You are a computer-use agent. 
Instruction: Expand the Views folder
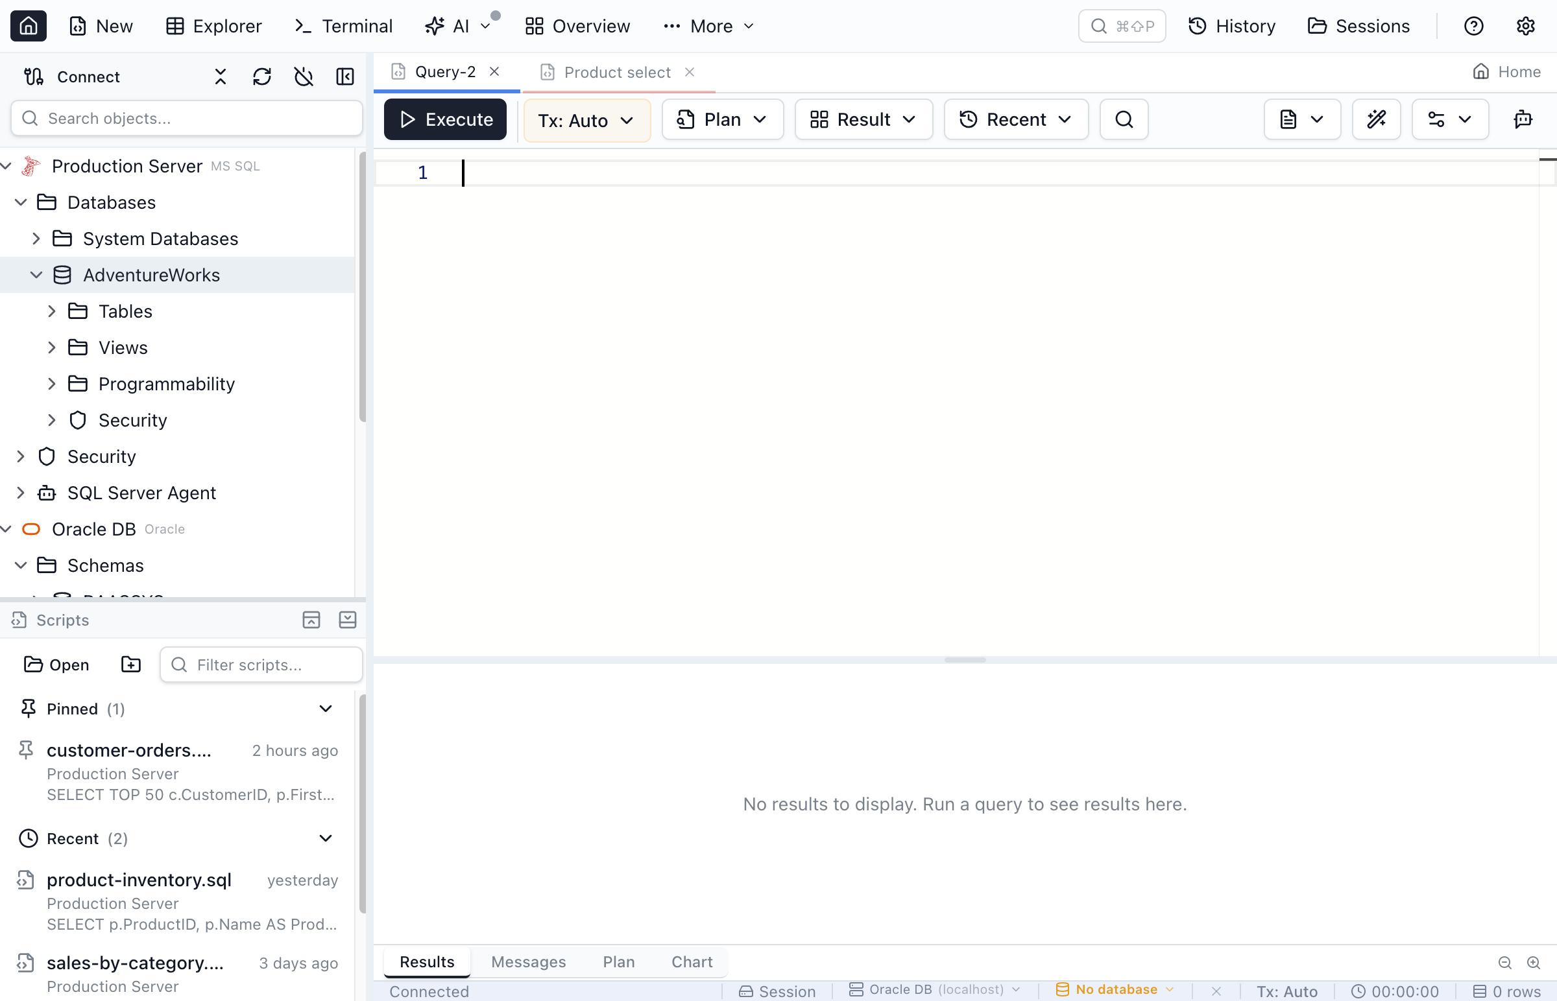tap(52, 347)
